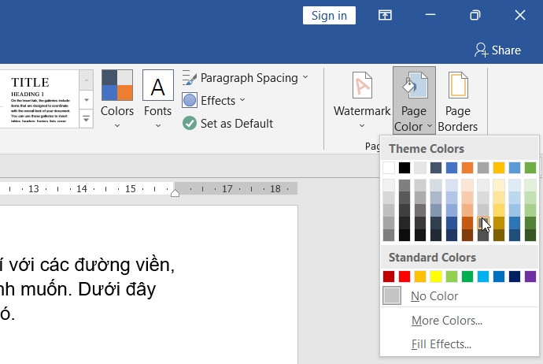Show next row of style gallery

[x=87, y=100]
